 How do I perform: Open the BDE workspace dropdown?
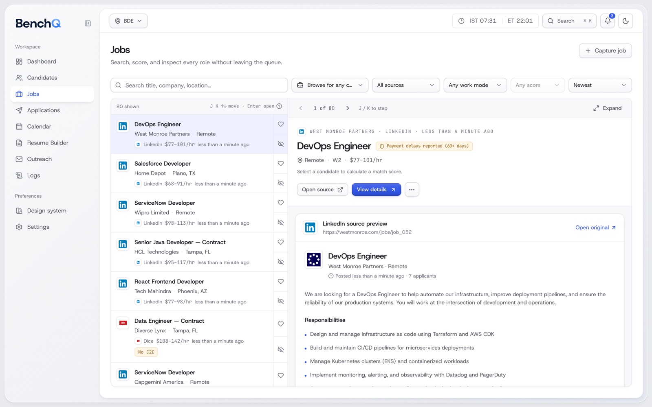pos(128,21)
